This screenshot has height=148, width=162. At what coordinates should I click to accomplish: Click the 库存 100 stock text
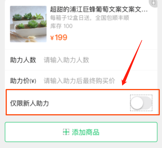point(61,26)
